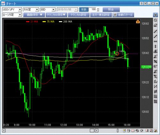Click the テクニカル設定 button
Viewport: 160px width, 135px height.
(78, 15)
